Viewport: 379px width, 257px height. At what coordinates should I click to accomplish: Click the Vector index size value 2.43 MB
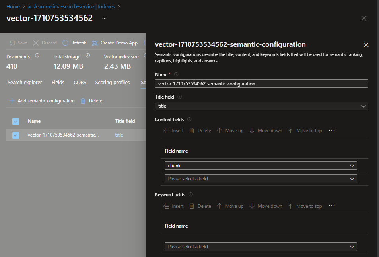117,66
